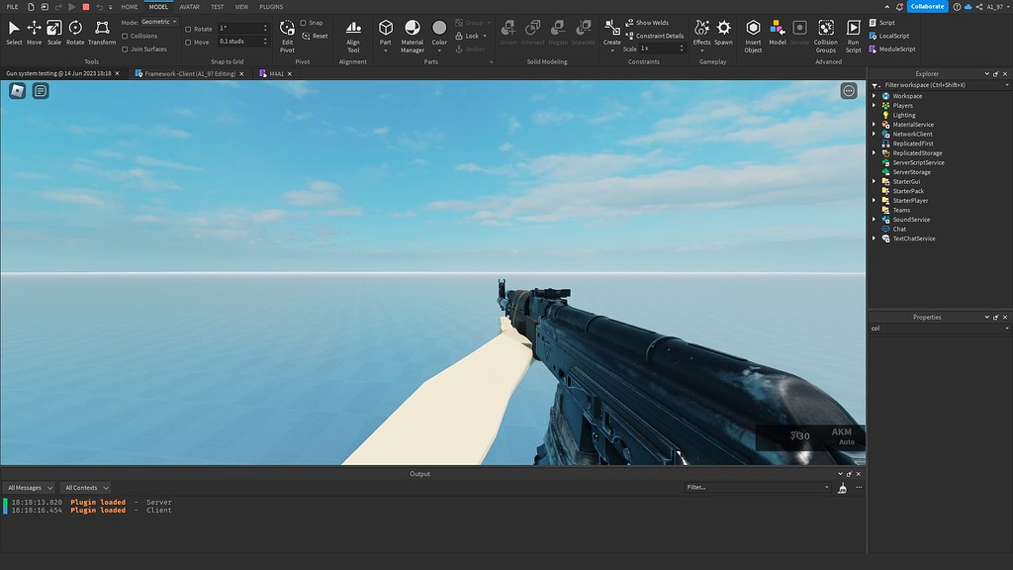Click the Collaborate button

[x=927, y=6]
